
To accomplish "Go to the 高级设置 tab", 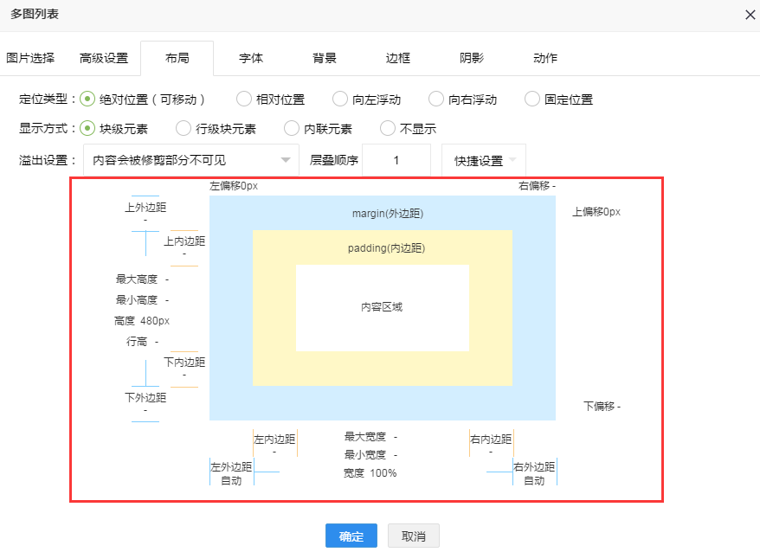I will tap(104, 58).
